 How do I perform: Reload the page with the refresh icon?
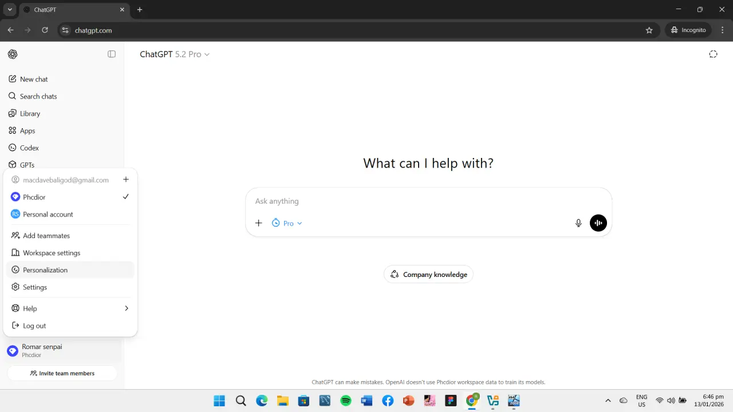point(45,30)
